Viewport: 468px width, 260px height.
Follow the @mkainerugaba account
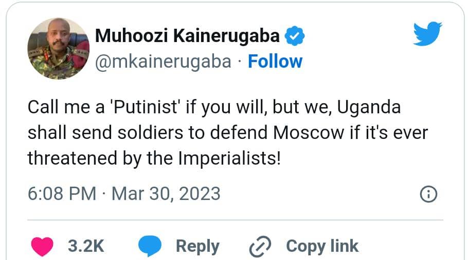tap(275, 62)
